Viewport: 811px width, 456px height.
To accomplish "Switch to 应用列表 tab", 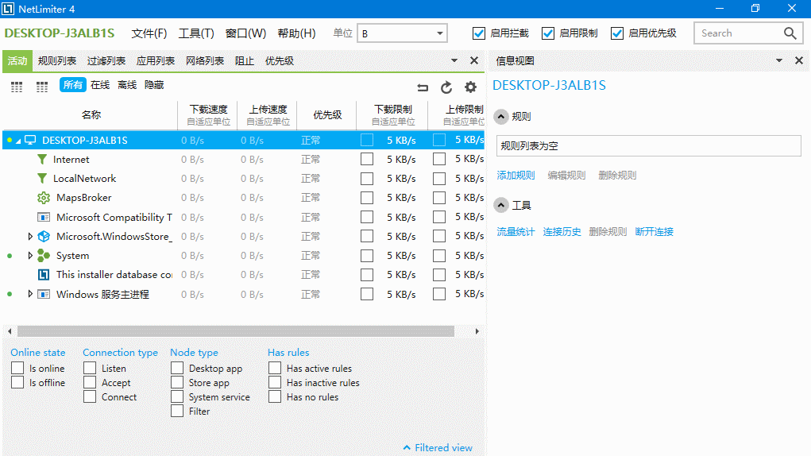I will (155, 61).
